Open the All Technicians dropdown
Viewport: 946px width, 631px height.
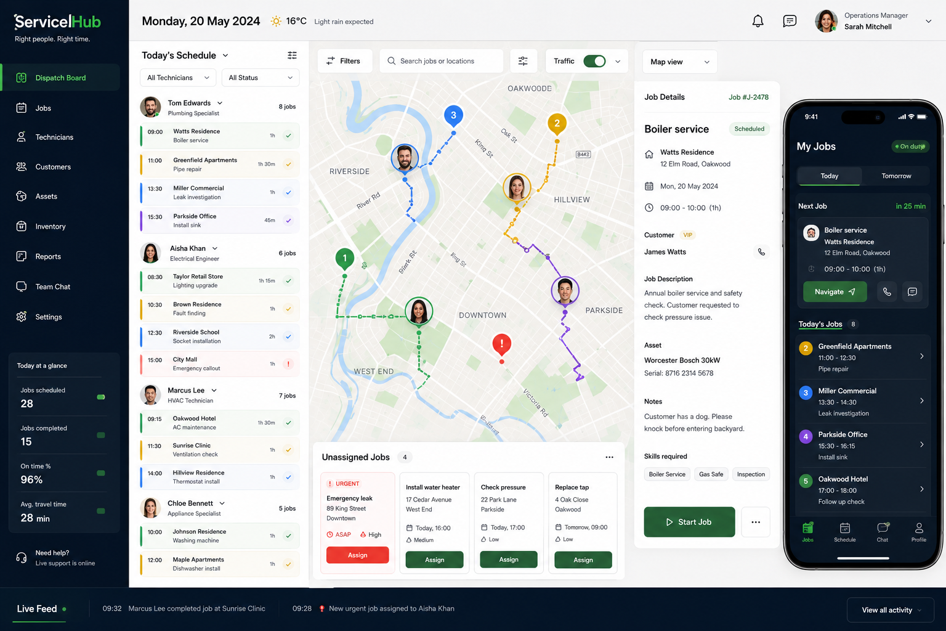(x=177, y=78)
